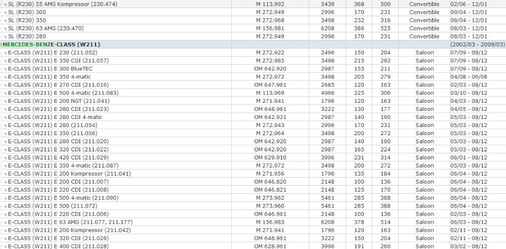This screenshot has width=506, height=249.
Task: Select E-CLASS (W211) E 350 (211.056) row
Action: coord(53,134)
